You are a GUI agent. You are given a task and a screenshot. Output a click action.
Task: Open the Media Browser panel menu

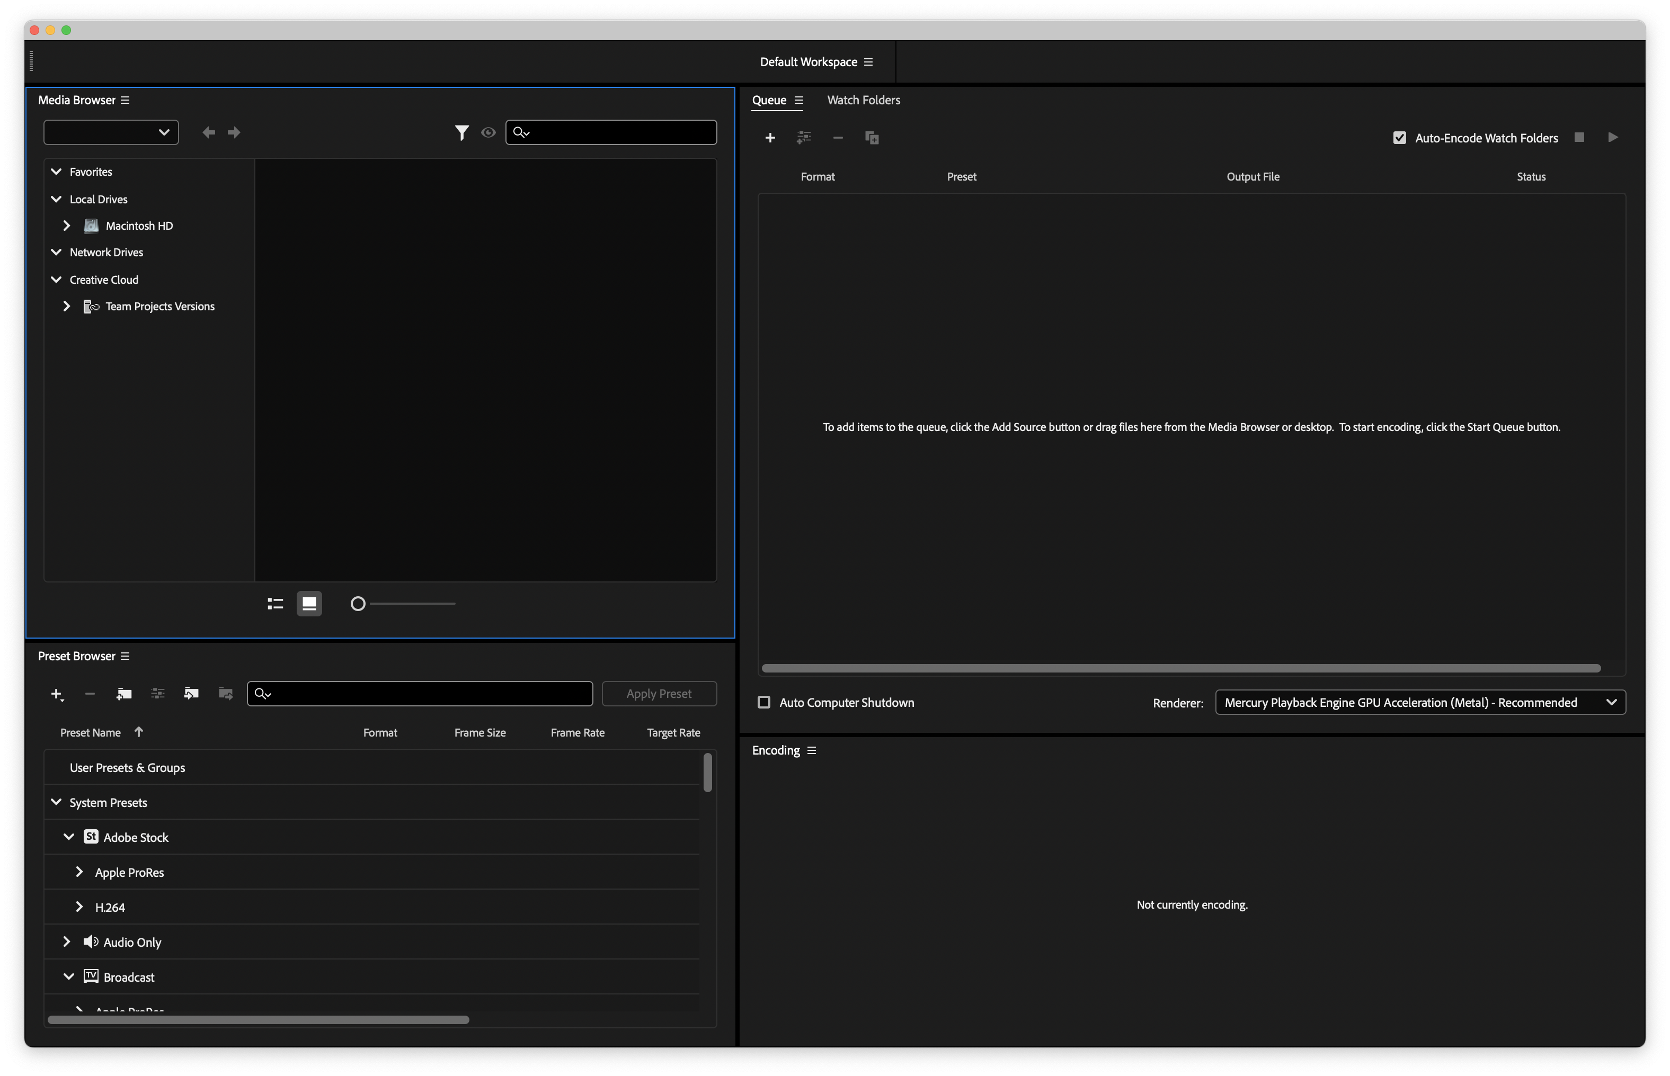pyautogui.click(x=125, y=100)
